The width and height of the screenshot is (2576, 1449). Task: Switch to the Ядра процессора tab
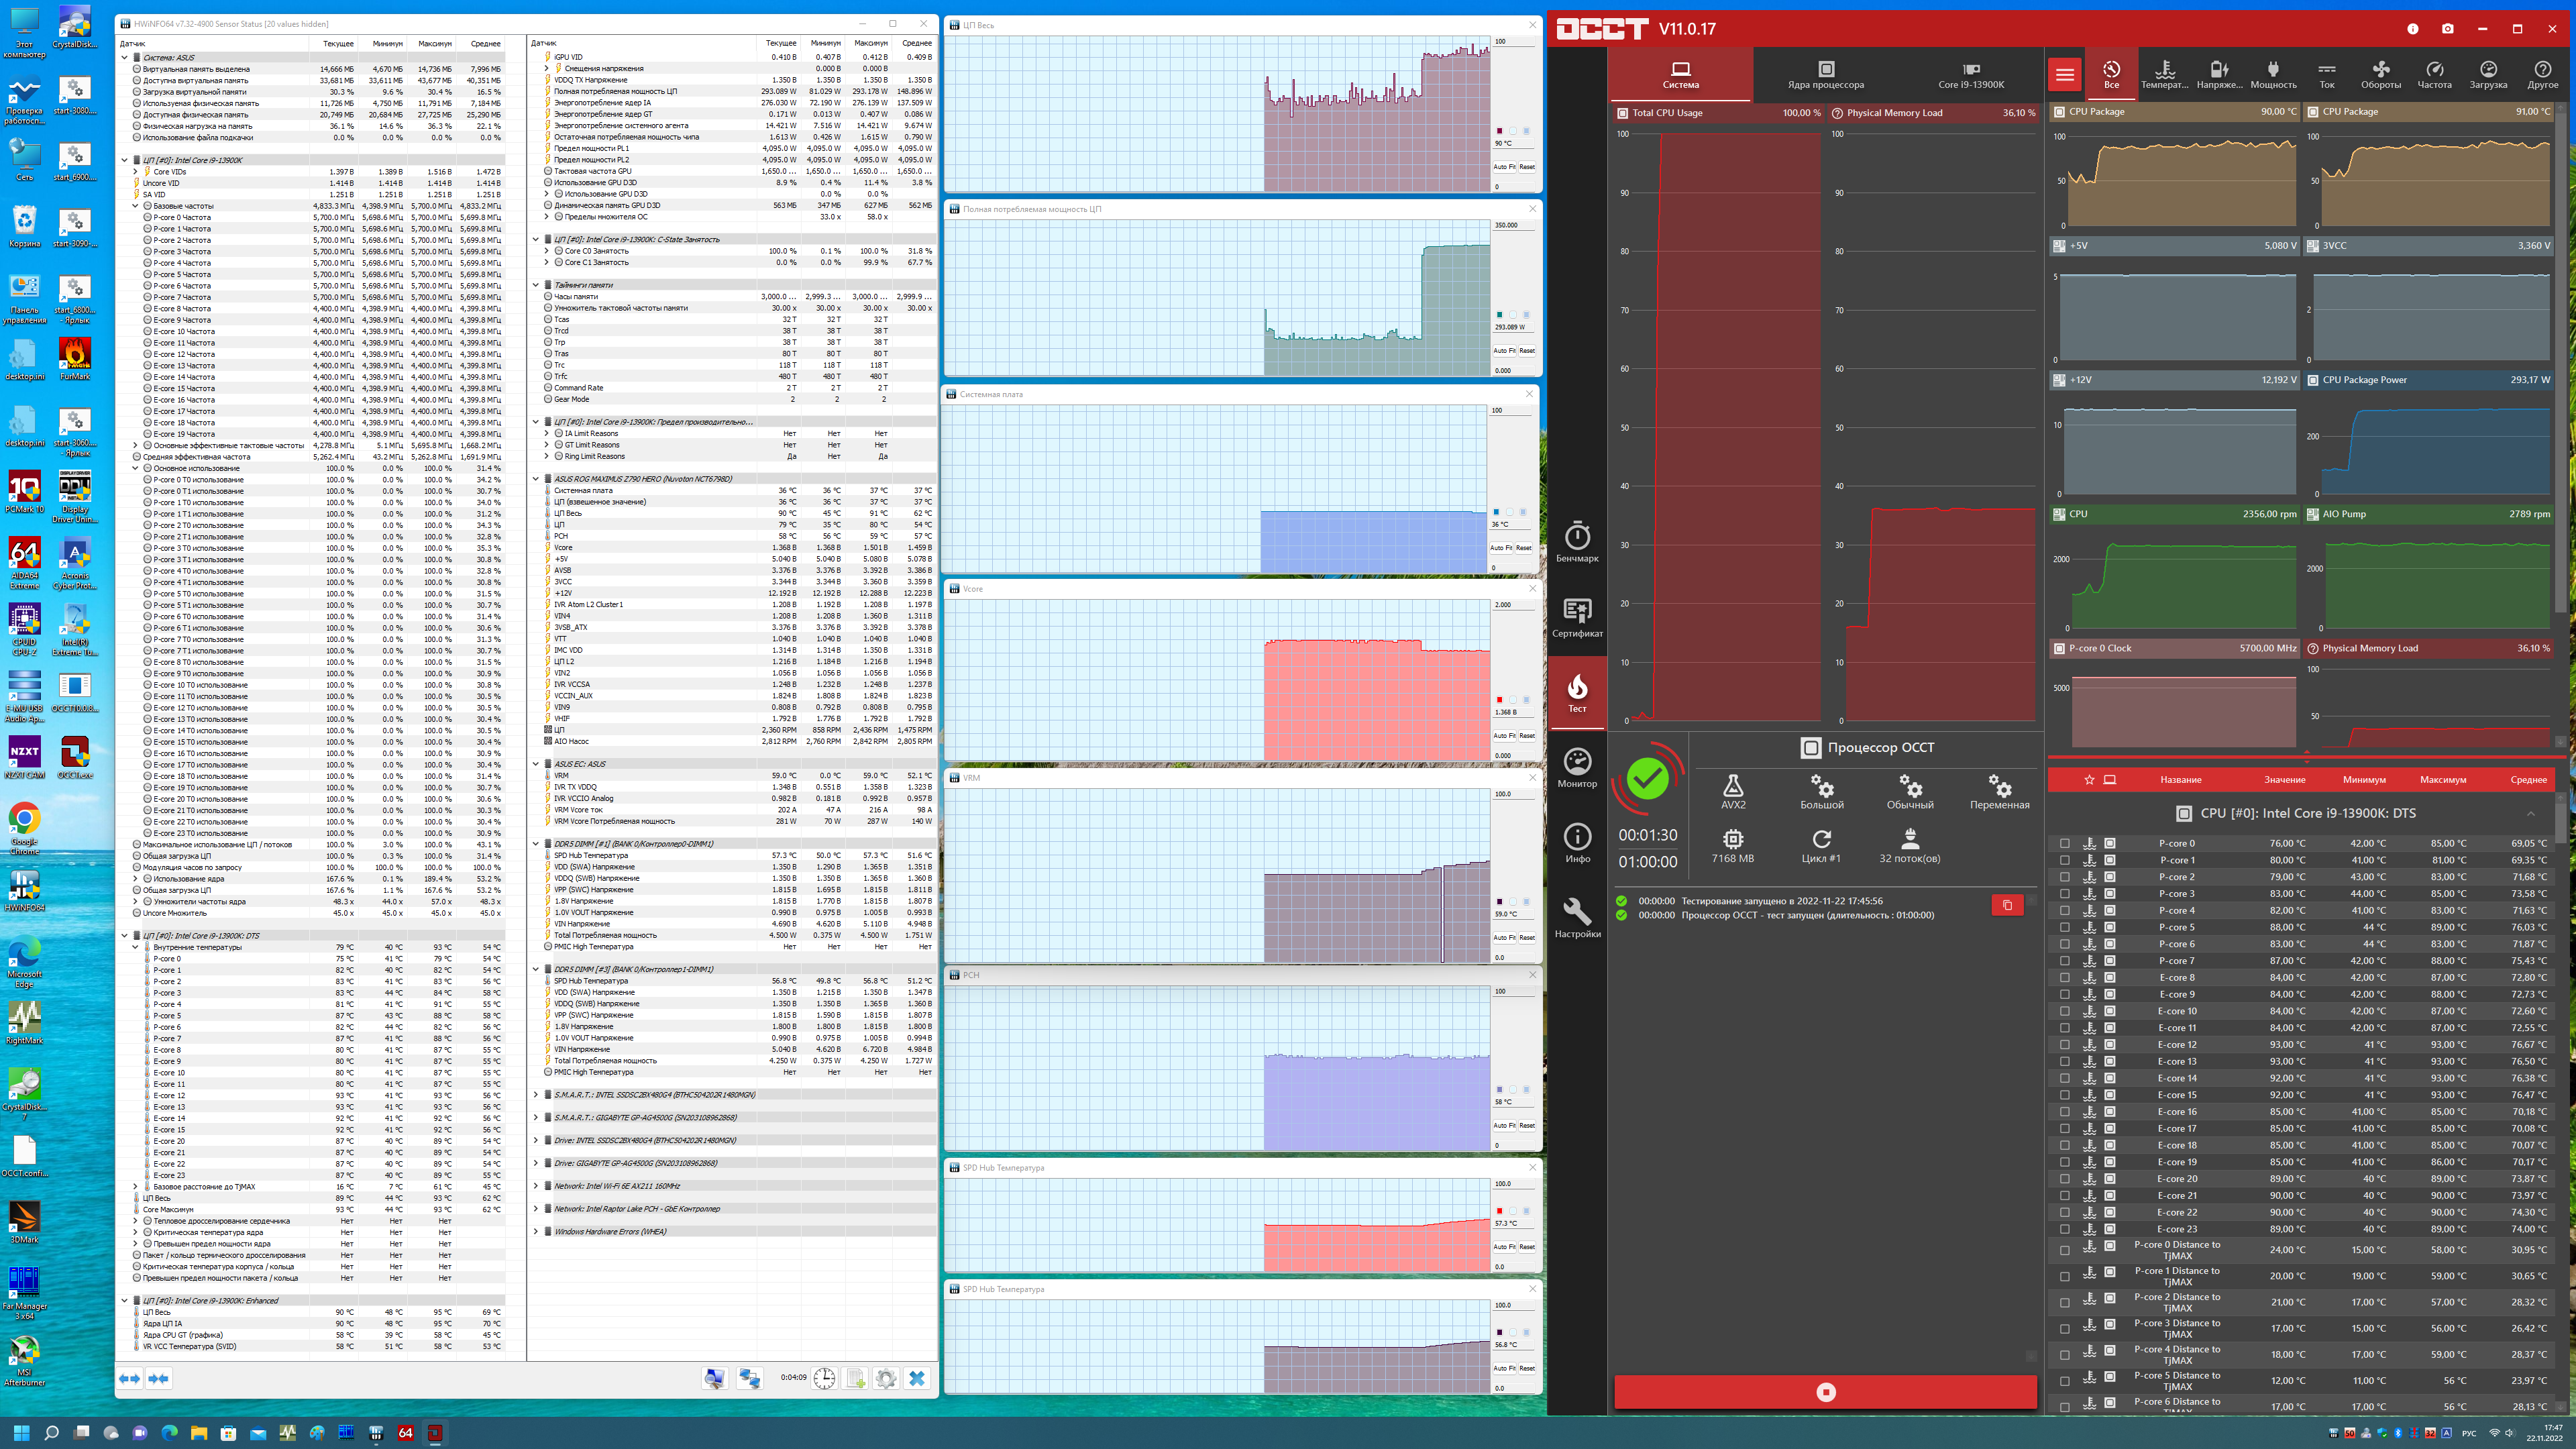pos(1825,75)
